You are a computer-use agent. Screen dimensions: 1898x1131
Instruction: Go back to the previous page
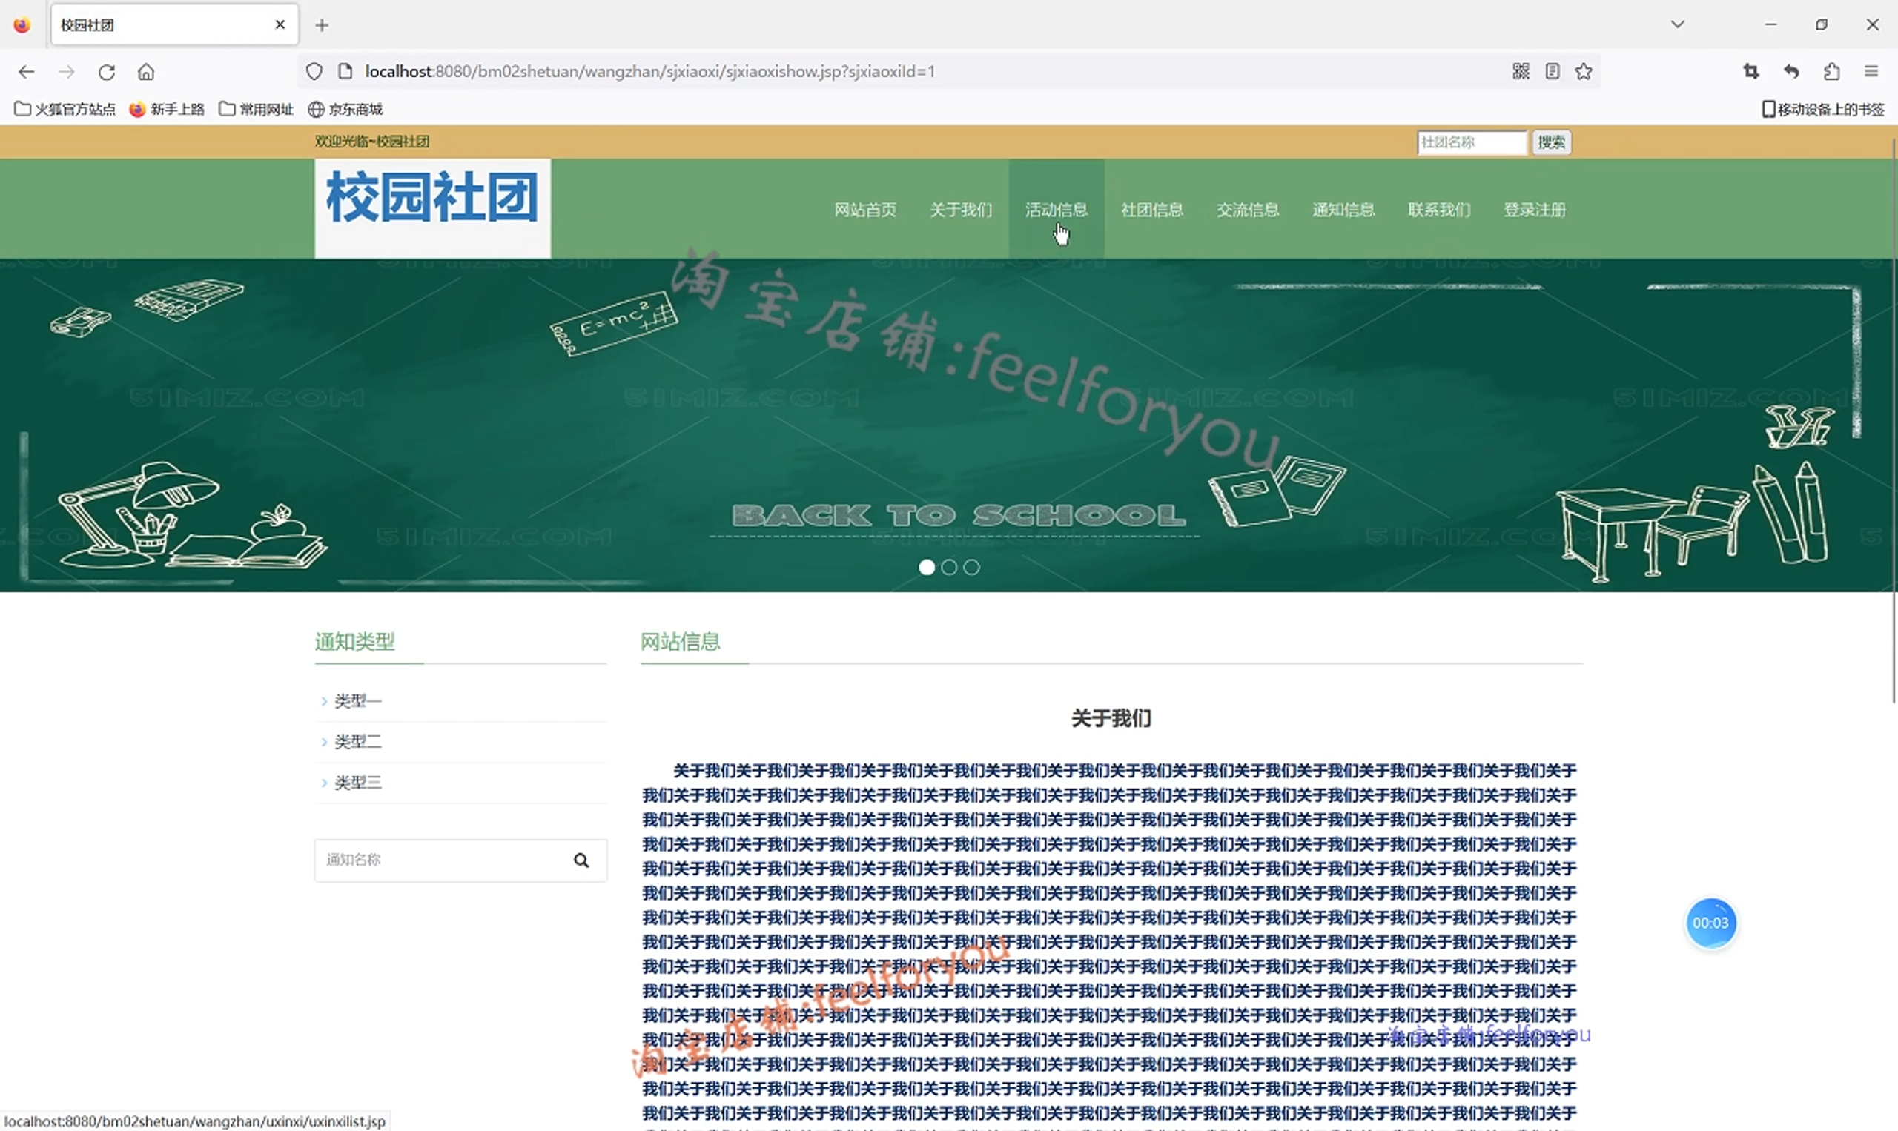tap(27, 72)
